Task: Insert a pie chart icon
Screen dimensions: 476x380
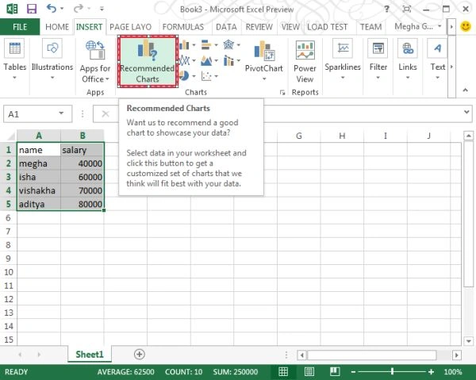Action: (184, 75)
